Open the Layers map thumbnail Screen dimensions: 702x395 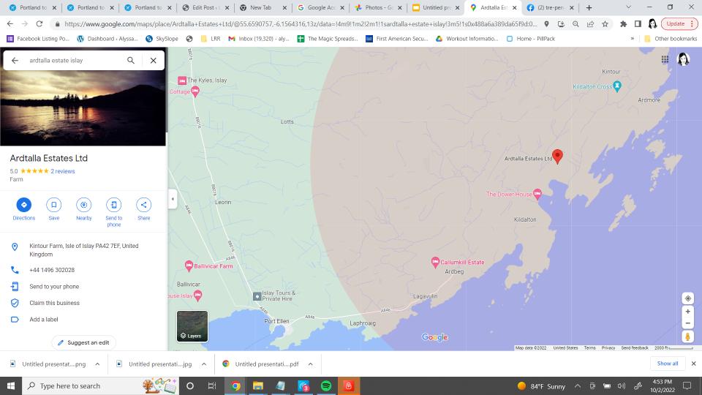tap(192, 326)
